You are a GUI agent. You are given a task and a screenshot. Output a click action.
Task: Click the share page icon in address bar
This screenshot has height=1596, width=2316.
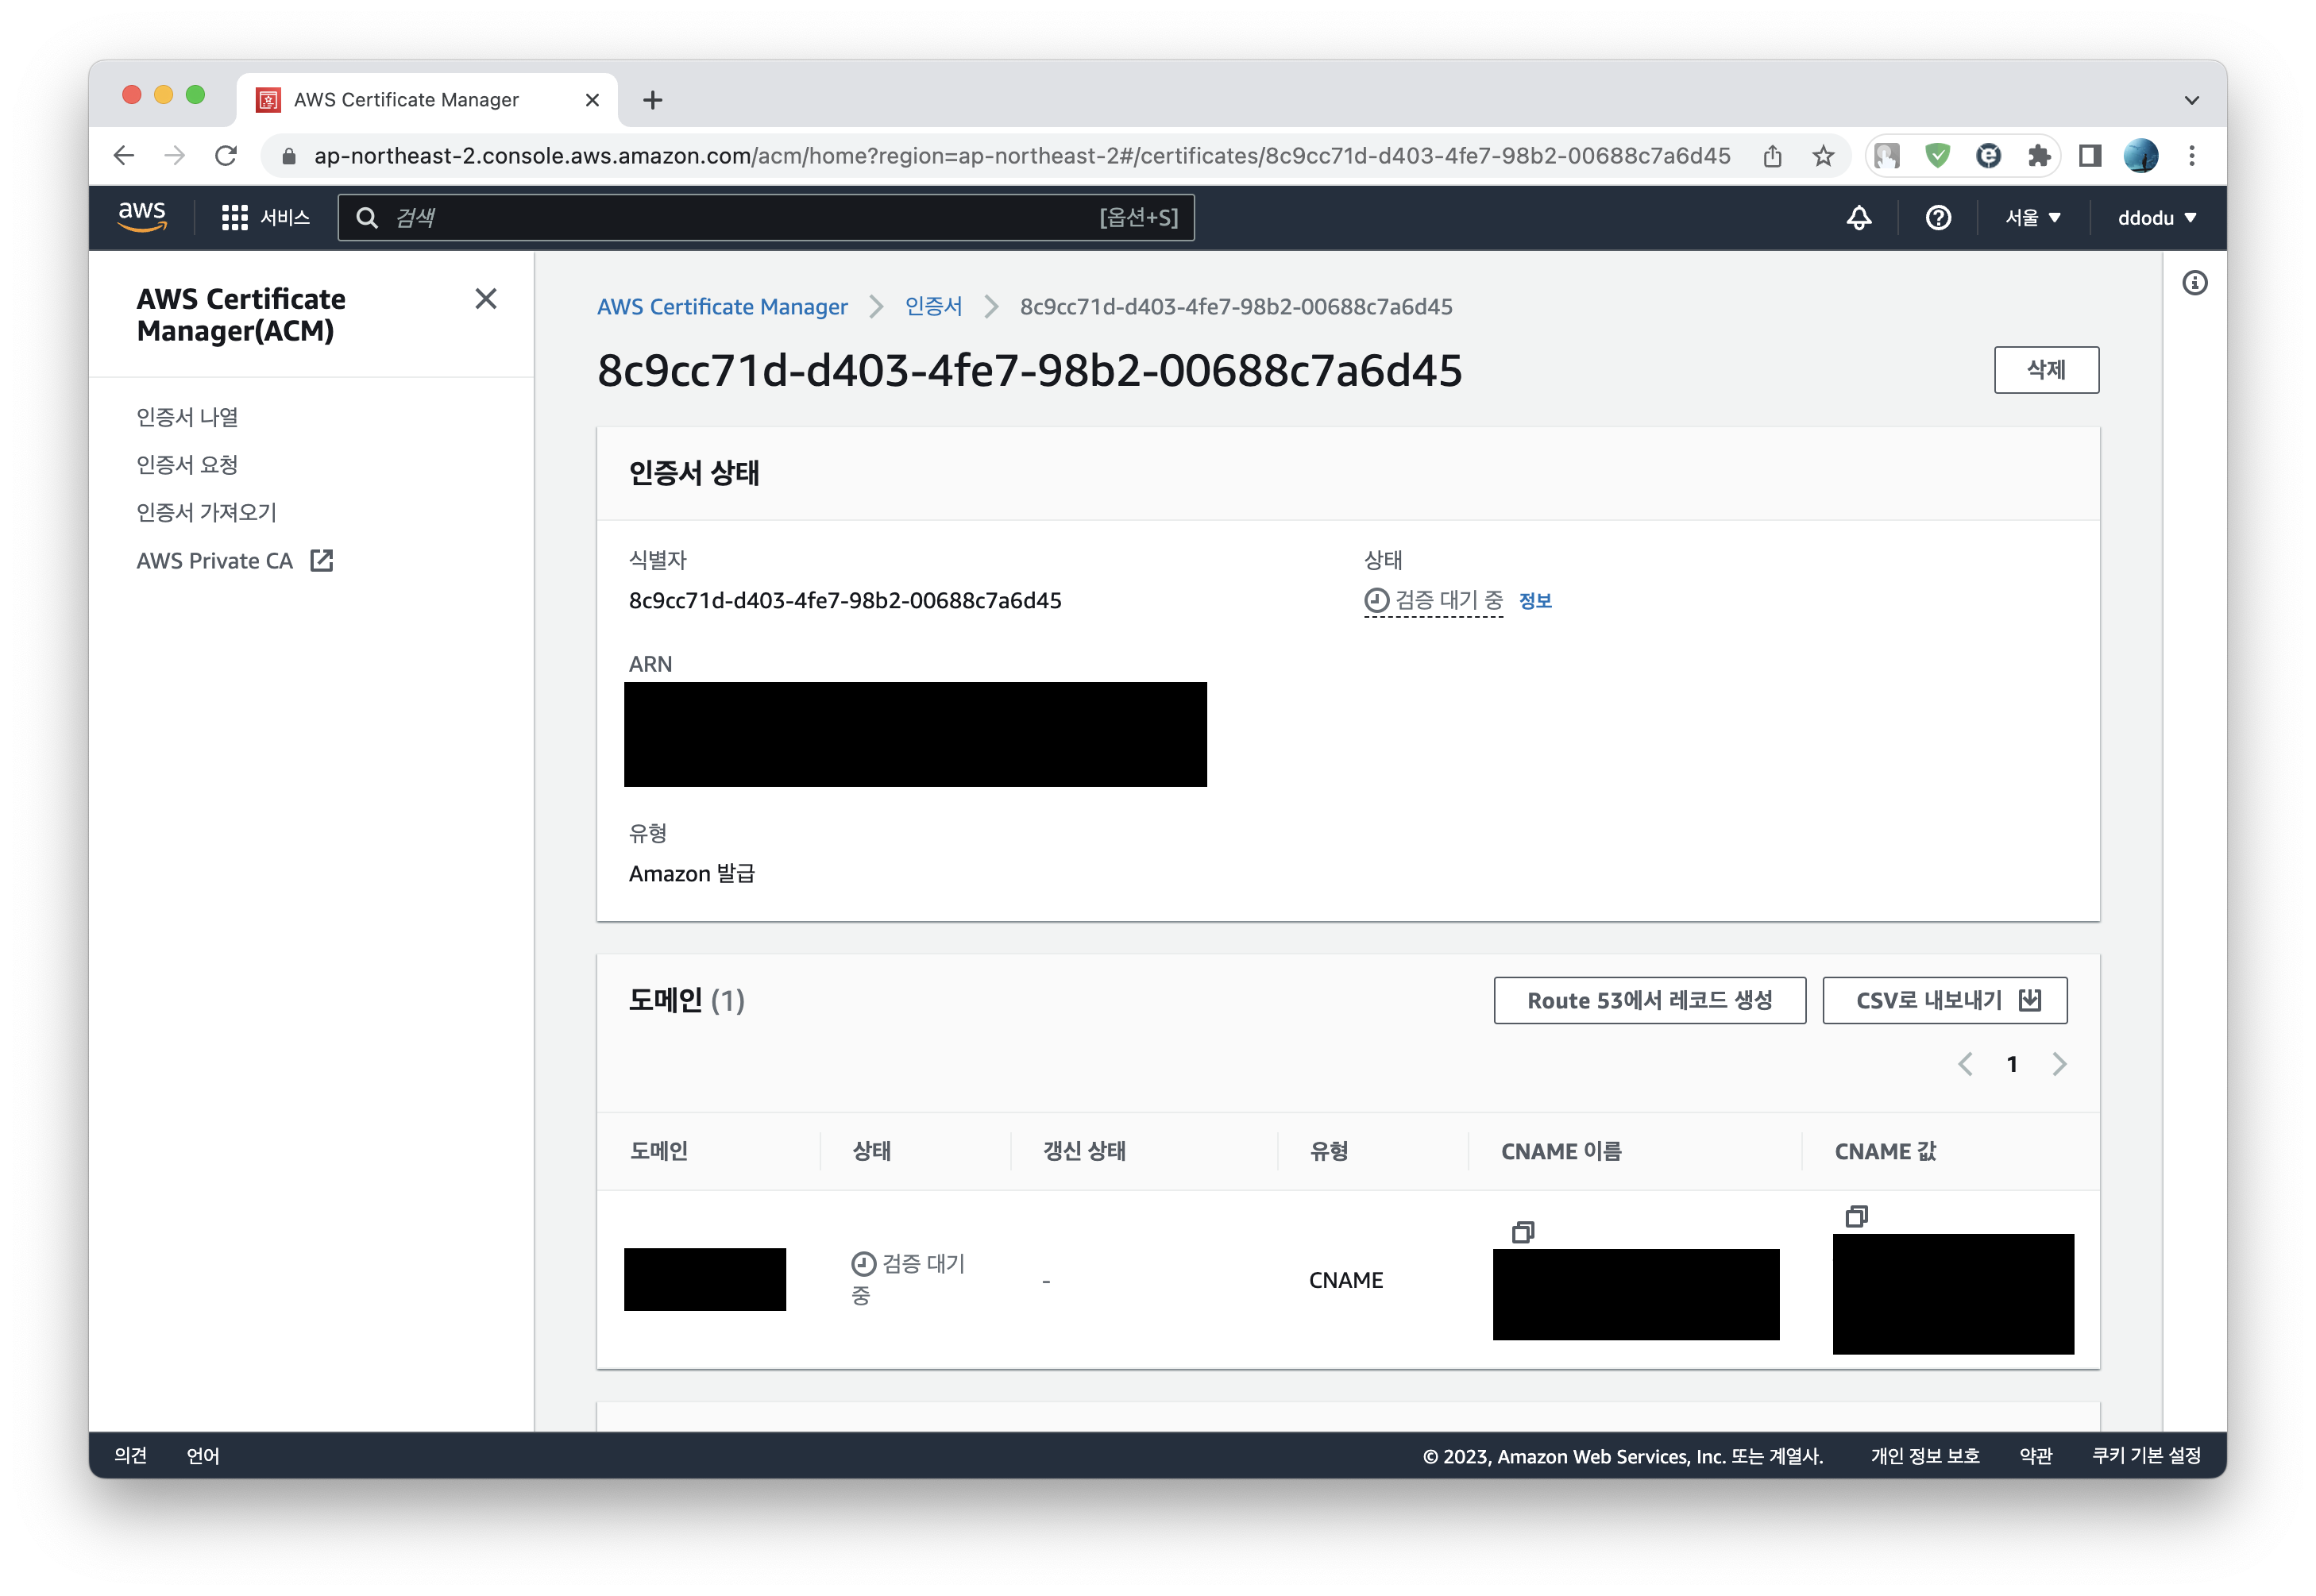pos(1772,156)
